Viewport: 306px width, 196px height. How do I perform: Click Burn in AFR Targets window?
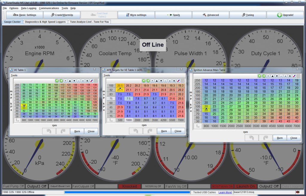(x=164, y=131)
